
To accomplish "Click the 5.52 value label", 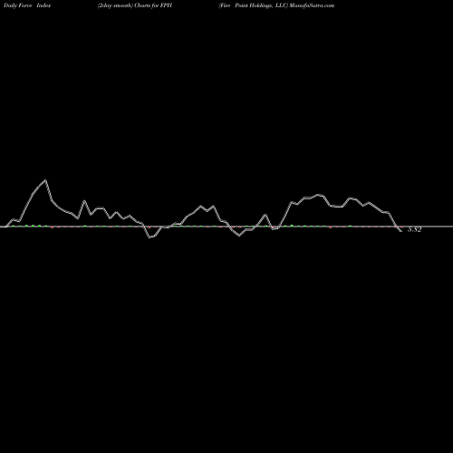I will tap(414, 229).
